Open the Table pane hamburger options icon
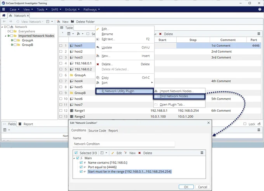The width and height of the screenshot is (264, 191). click(x=259, y=34)
